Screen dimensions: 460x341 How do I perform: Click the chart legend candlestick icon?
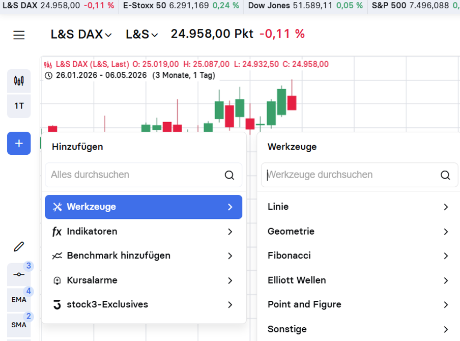[48, 65]
